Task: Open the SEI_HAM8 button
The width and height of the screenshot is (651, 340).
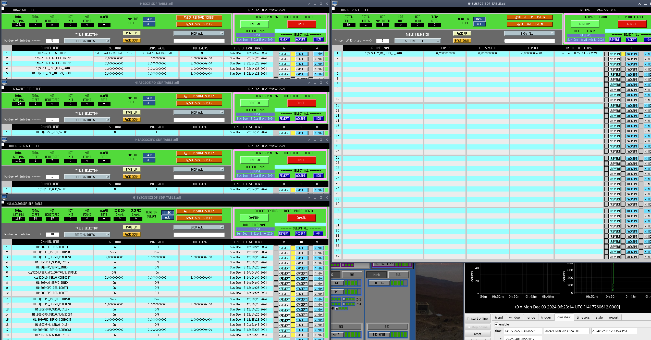Action: pos(379,334)
